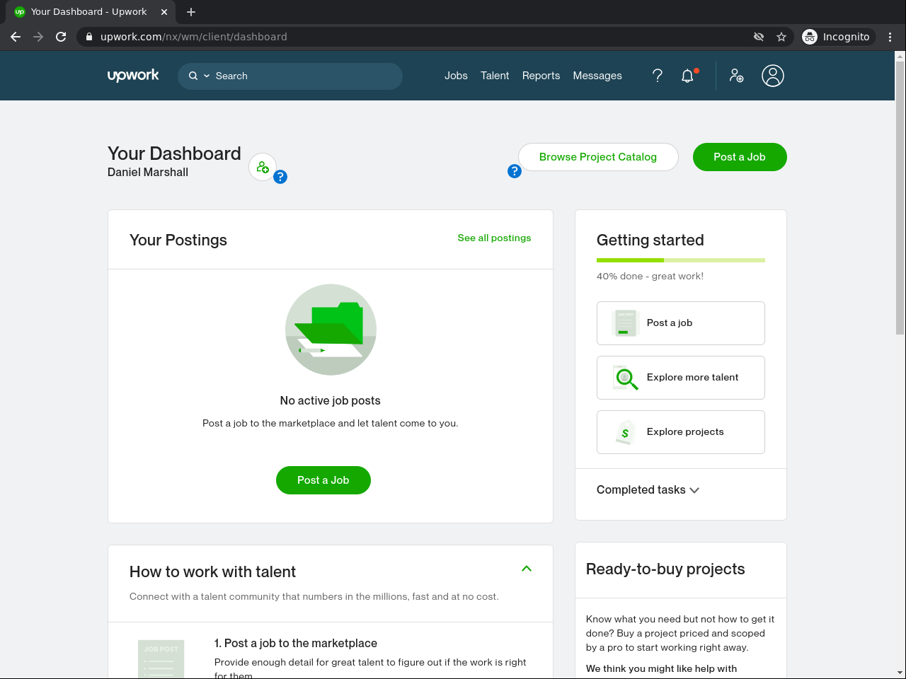This screenshot has height=679, width=906.
Task: Click the "Your Dashboard" heading
Action: pos(174,153)
